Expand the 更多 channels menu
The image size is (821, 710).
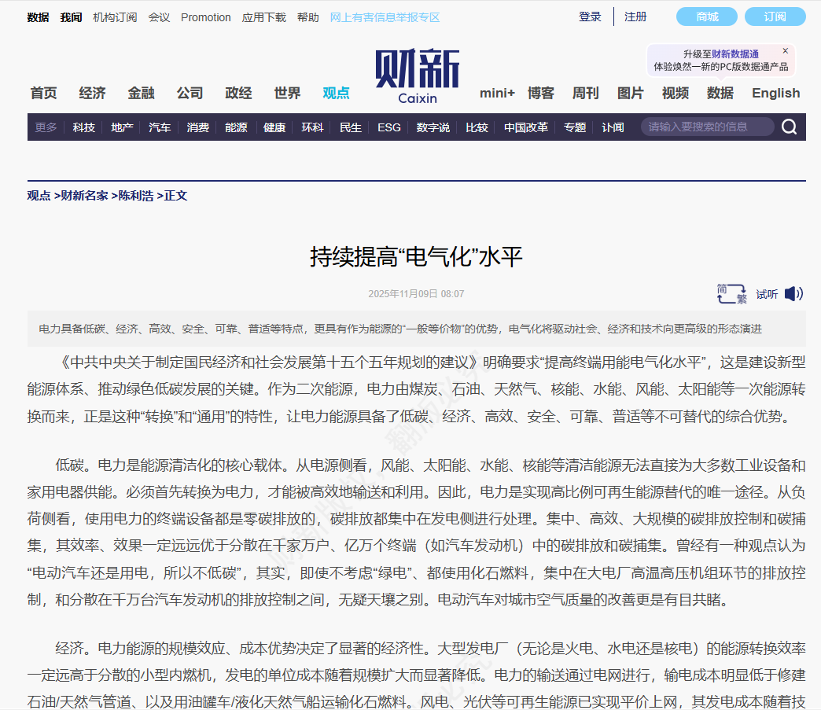[x=45, y=127]
